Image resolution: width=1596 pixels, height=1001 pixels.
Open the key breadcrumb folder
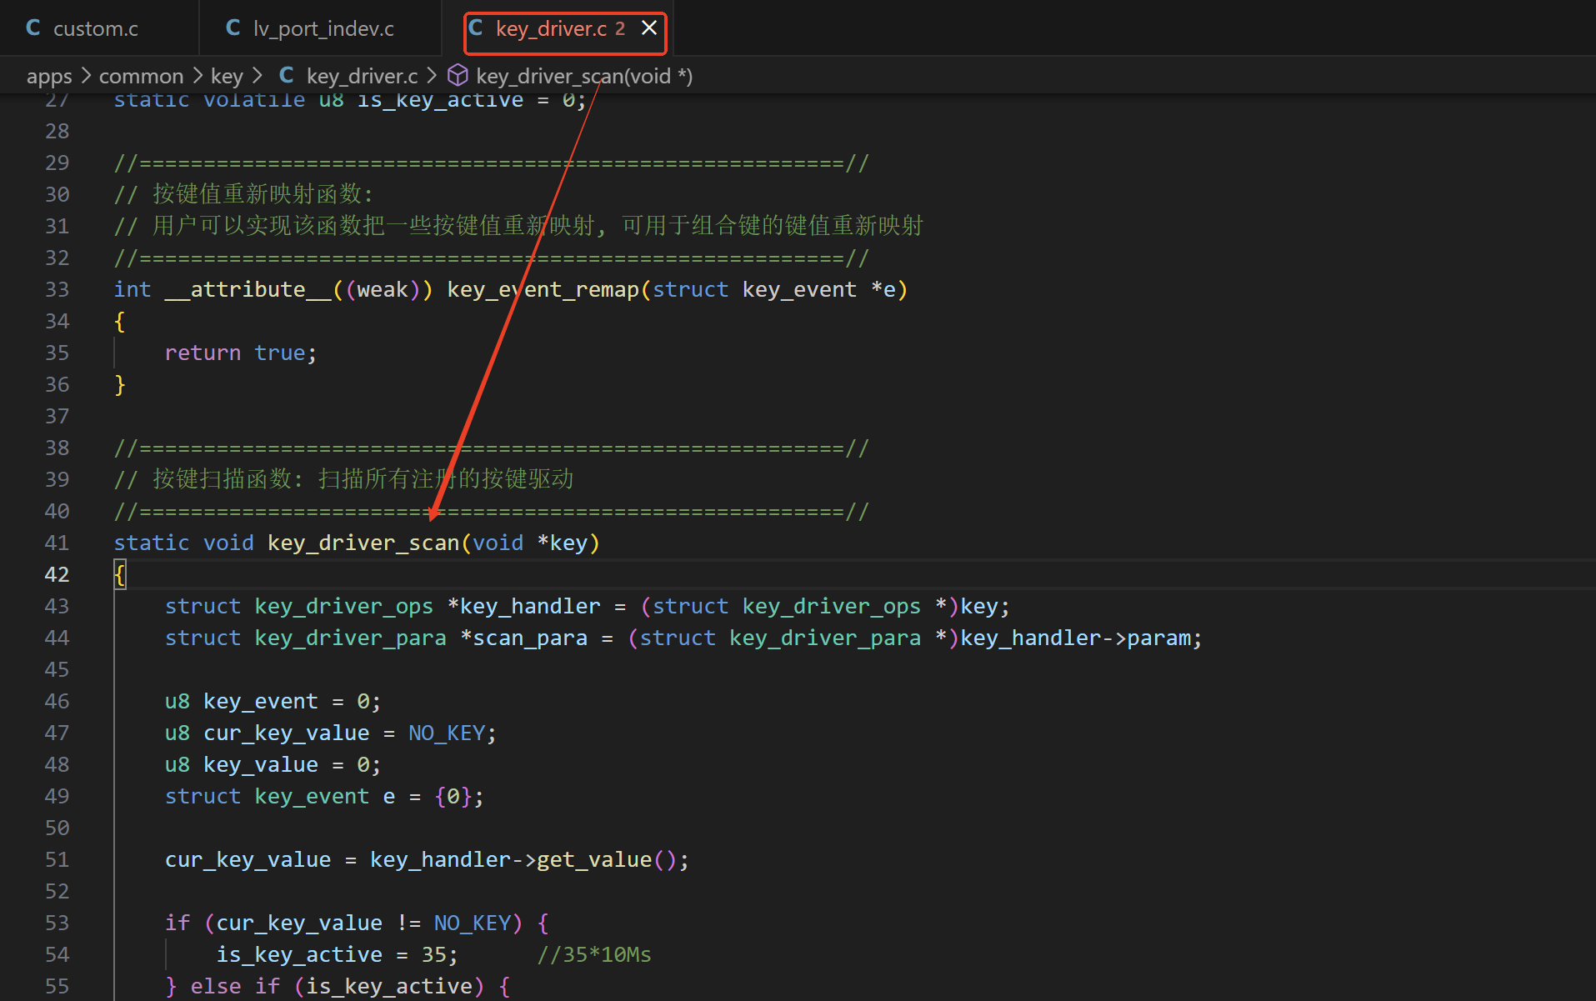(x=227, y=76)
